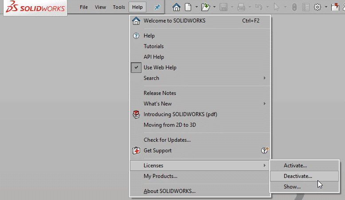Viewport: 345px width, 200px height.
Task: Choose Tutorials from the Help menu
Action: (200, 46)
